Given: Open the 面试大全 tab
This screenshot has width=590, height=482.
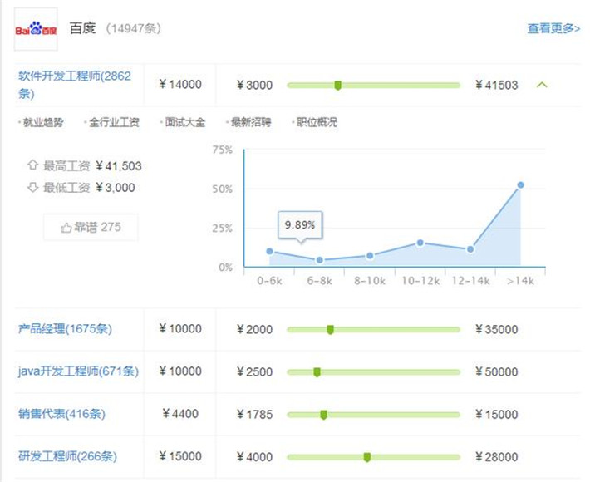Looking at the screenshot, I should tap(184, 122).
